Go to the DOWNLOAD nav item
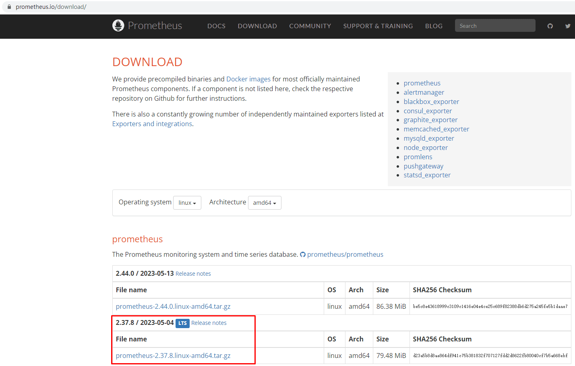This screenshot has width=575, height=366. 257,26
